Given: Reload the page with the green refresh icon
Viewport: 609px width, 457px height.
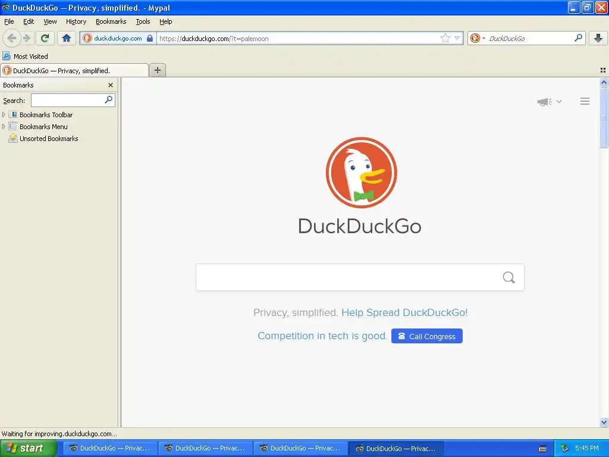Looking at the screenshot, I should (45, 38).
